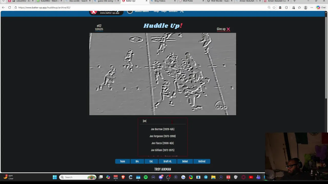Image resolution: width=328 pixels, height=184 pixels.
Task: Open Brave browser from the taskbar
Action: [123, 177]
